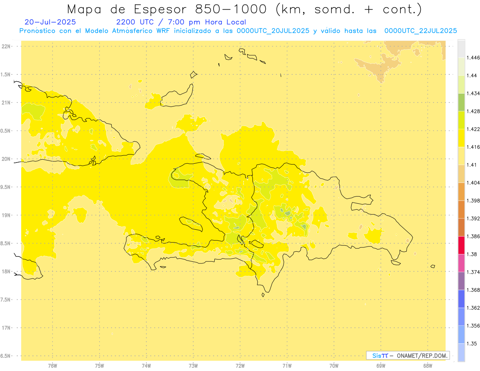Click the '17N' latitude label
This screenshot has height=371, width=480.
pos(6,328)
